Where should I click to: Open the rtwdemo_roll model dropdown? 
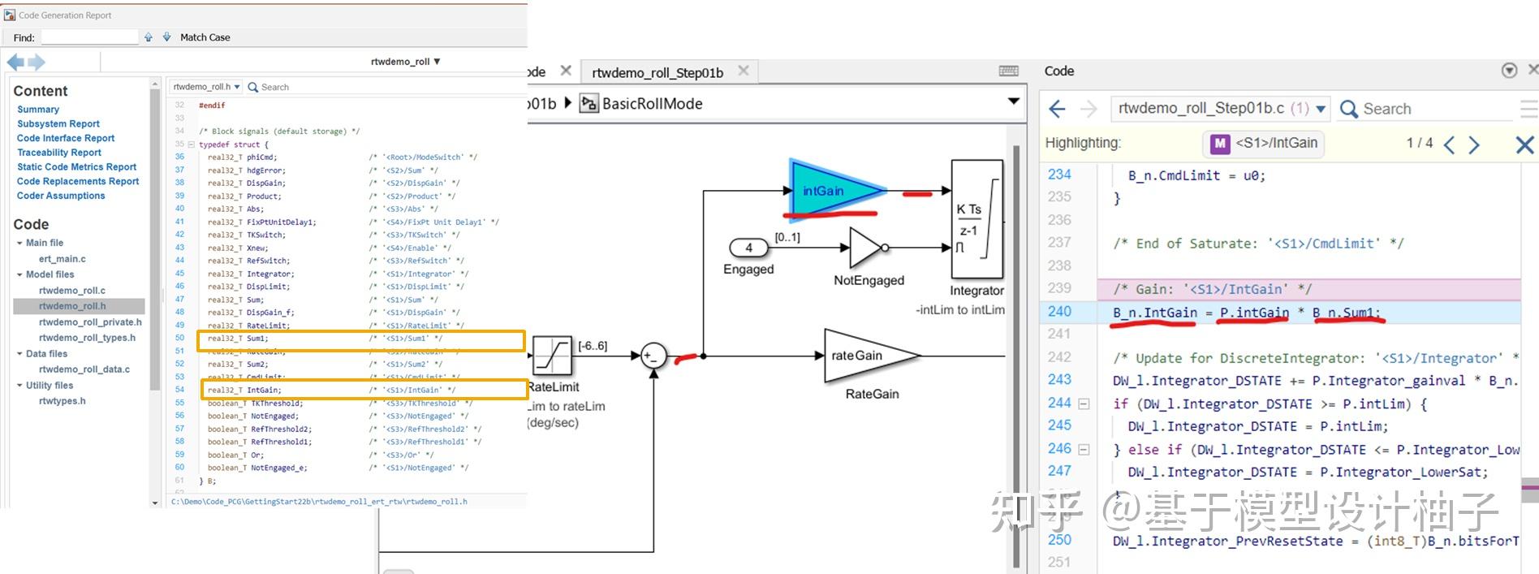tap(405, 62)
